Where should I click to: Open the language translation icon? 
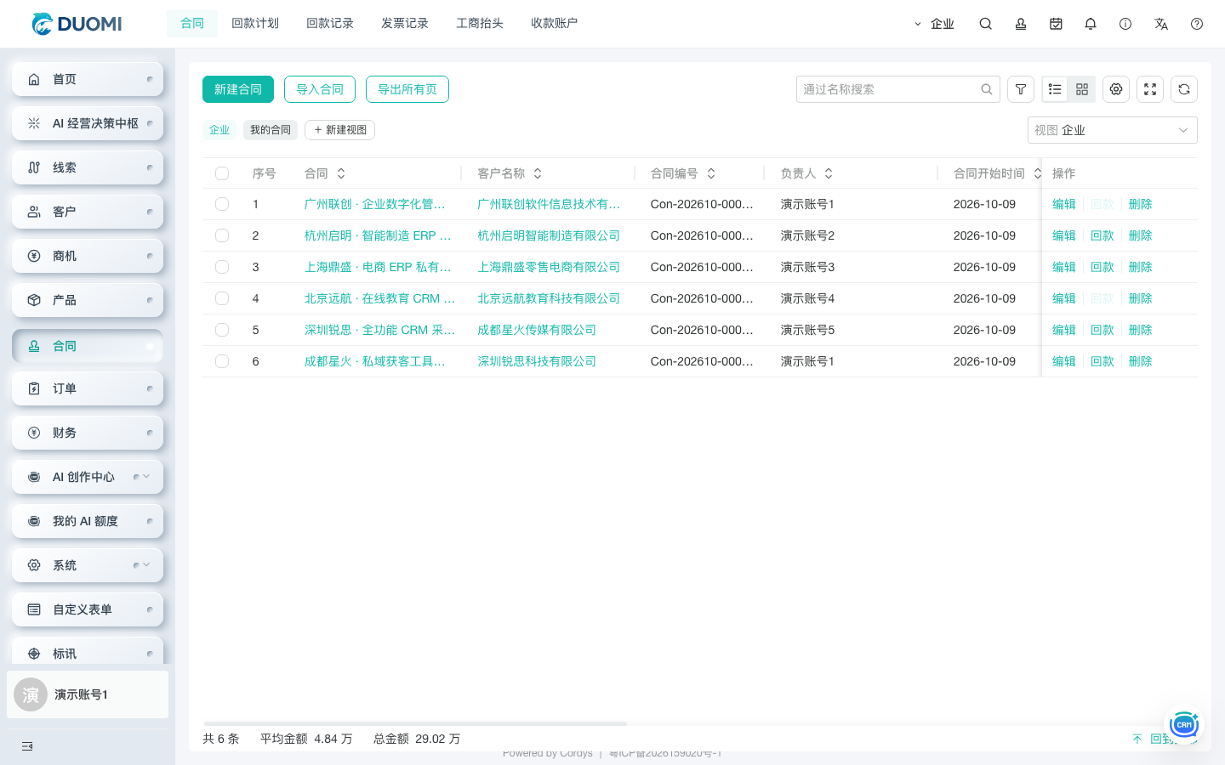pos(1161,24)
